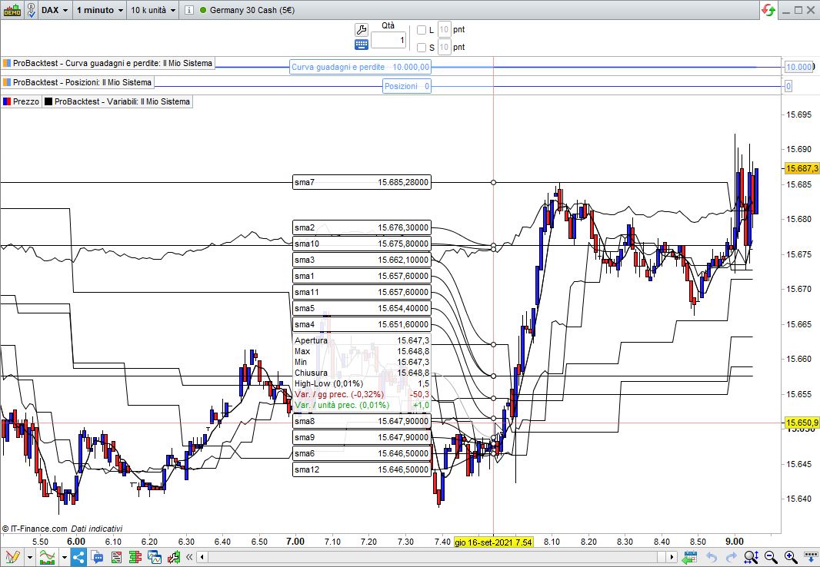Click the blue share icon
The height and width of the screenshot is (567, 820).
pos(78,557)
